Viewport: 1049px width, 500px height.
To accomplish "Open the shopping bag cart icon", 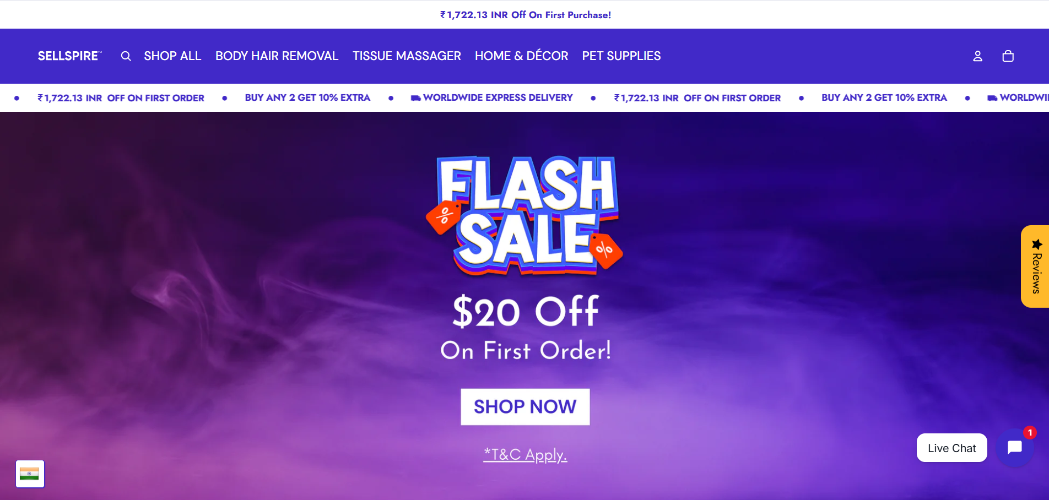I will pyautogui.click(x=1008, y=56).
